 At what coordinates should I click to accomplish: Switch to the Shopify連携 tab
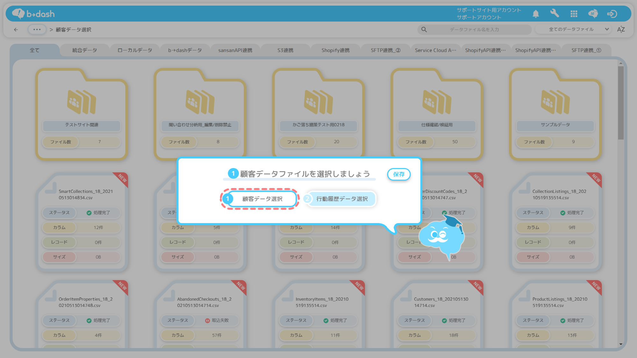(x=335, y=50)
